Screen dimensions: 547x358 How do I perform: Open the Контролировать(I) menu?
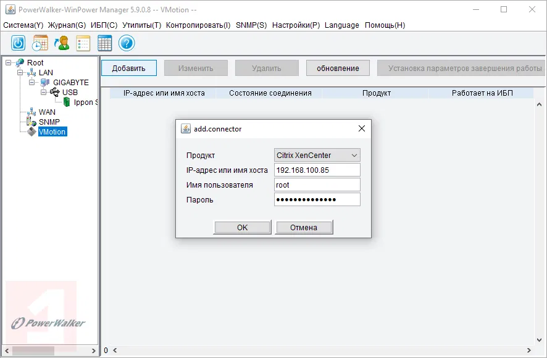pos(198,25)
